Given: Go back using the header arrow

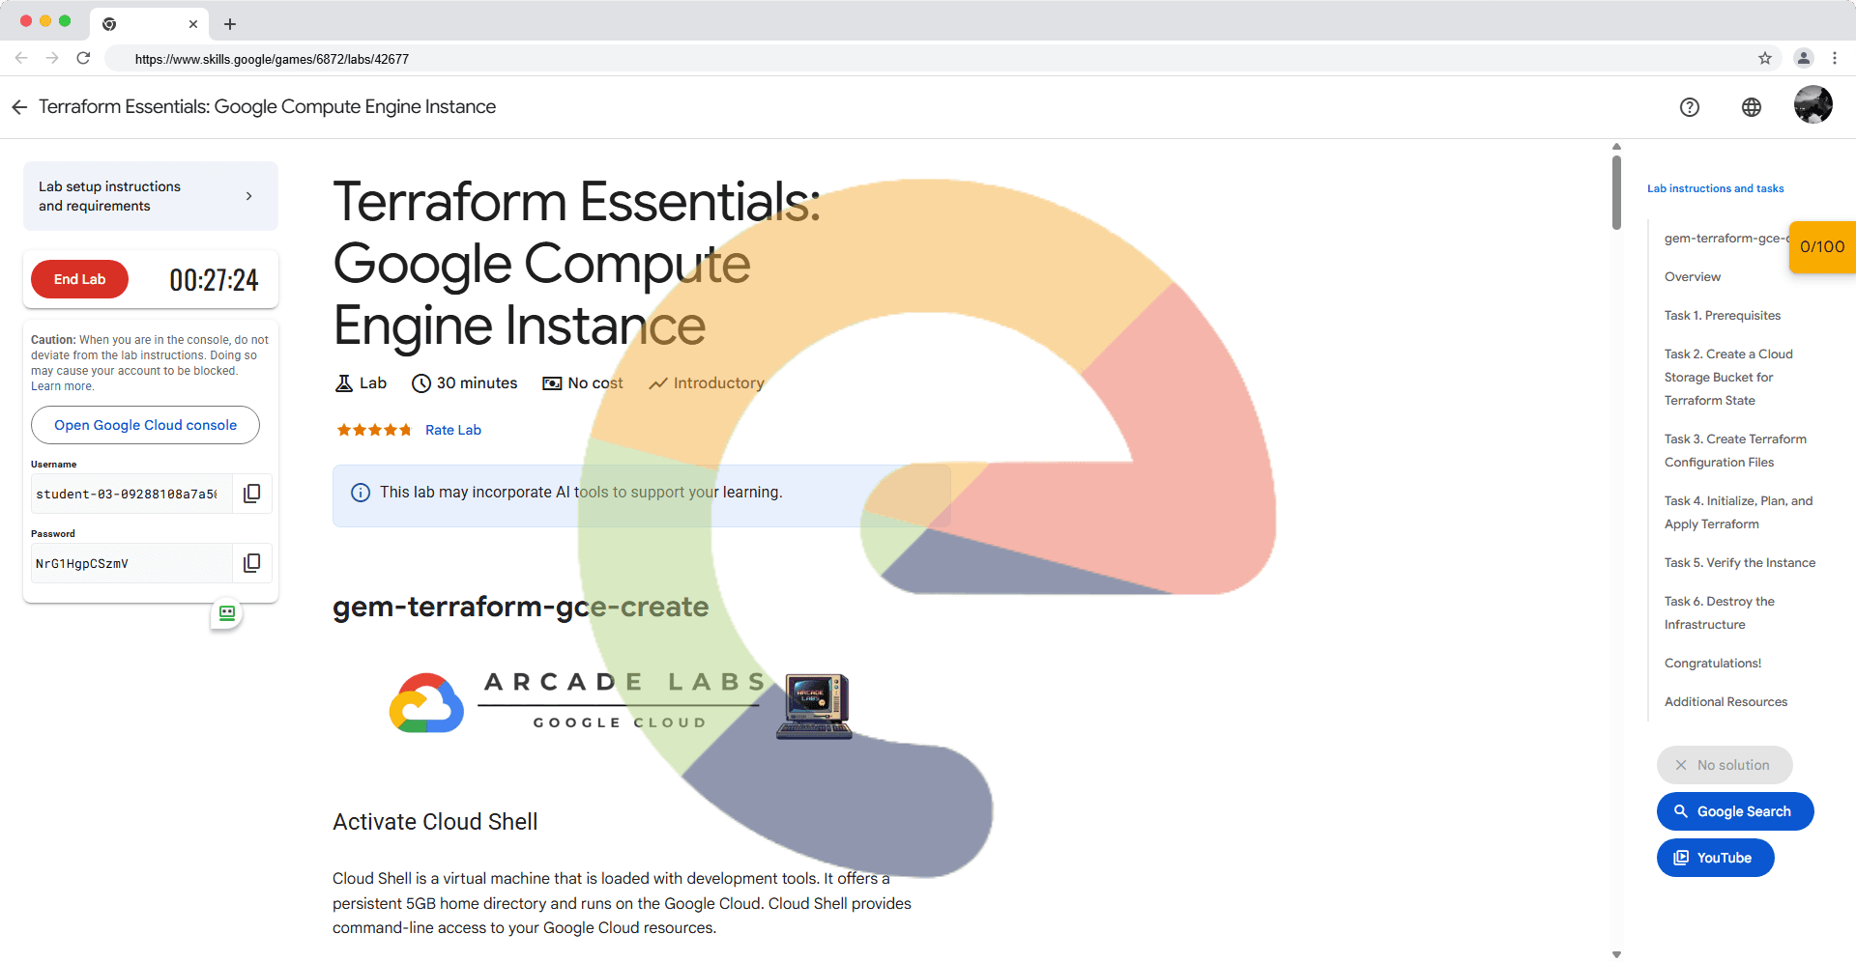Looking at the screenshot, I should (19, 107).
